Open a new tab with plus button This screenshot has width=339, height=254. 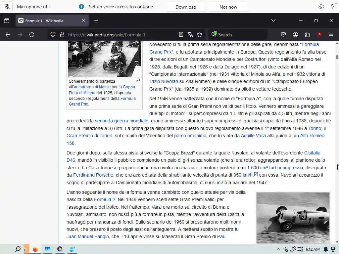[96, 21]
